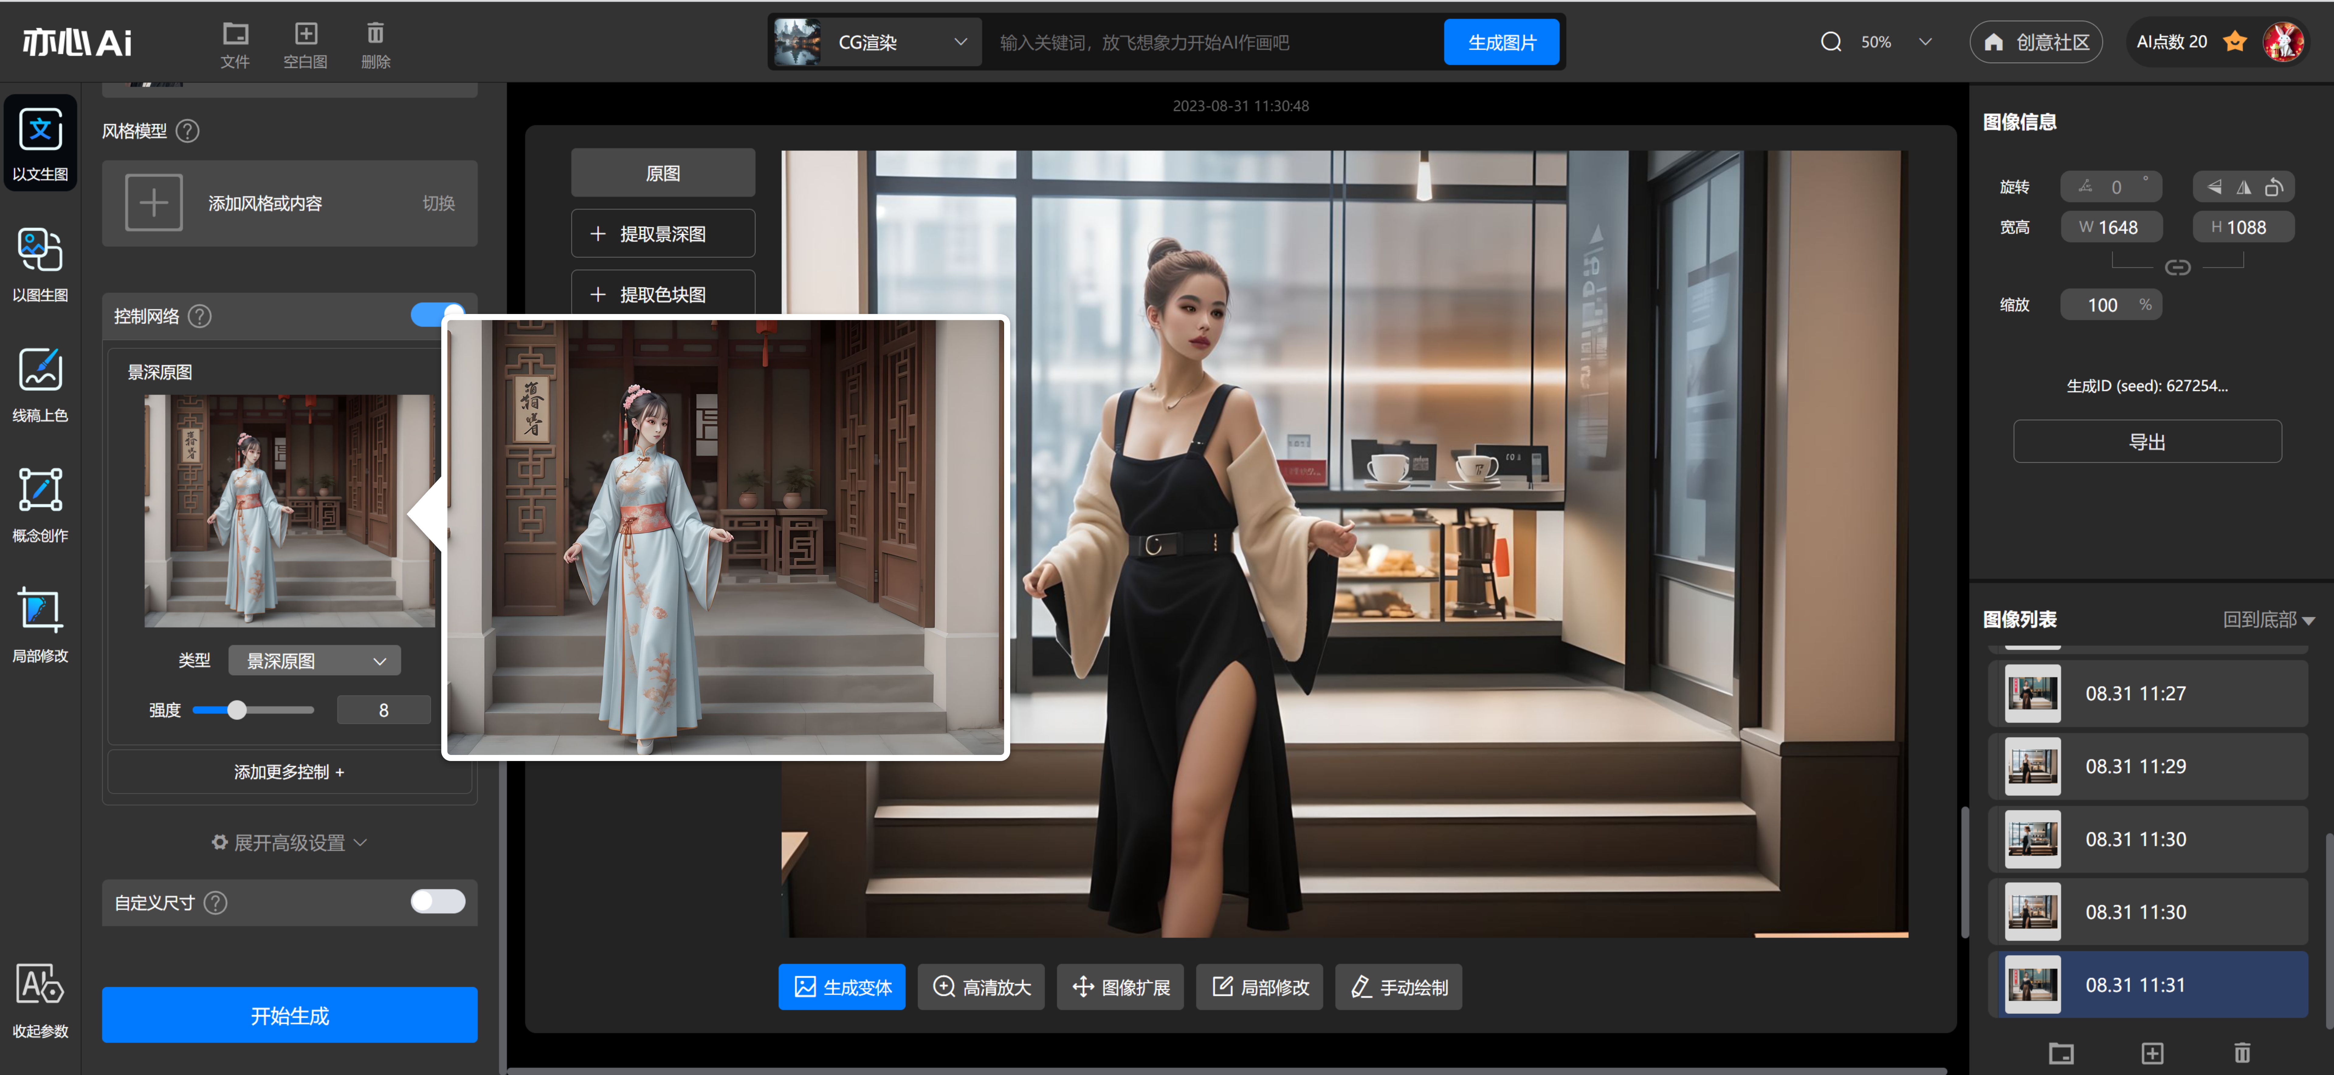Expand 展开高级设置 advanced settings
The width and height of the screenshot is (2334, 1075).
tap(289, 843)
